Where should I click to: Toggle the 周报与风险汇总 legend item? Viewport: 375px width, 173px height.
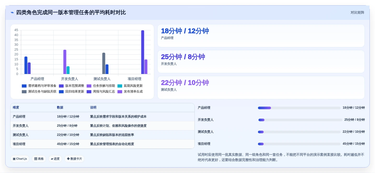point(101,92)
